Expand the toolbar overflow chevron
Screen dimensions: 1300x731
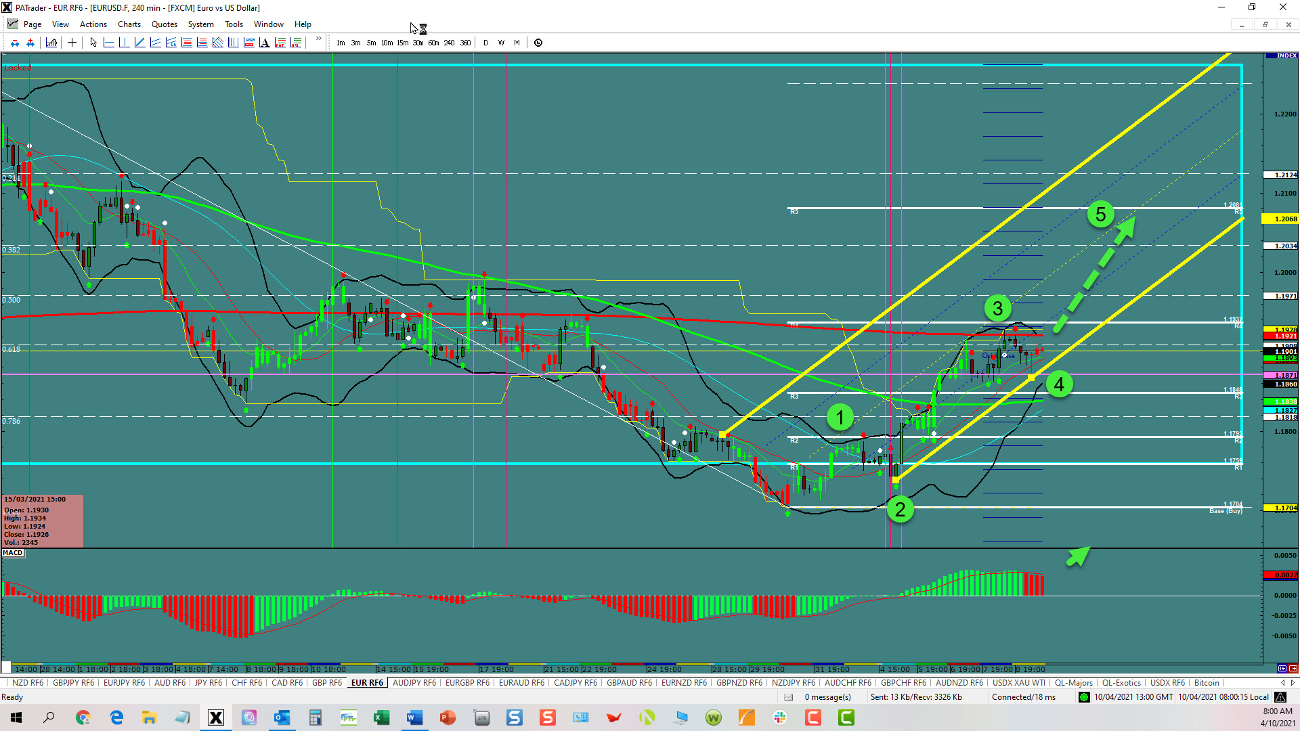point(319,40)
